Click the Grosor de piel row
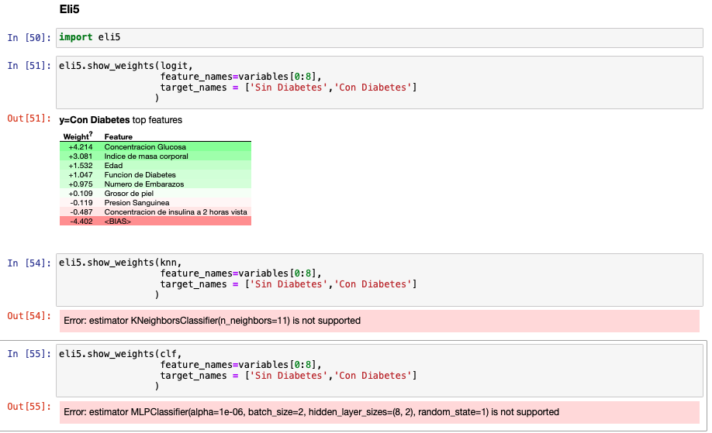The width and height of the screenshot is (712, 433). (155, 194)
